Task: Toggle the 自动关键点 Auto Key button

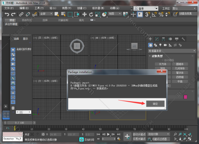Action: tap(139, 134)
